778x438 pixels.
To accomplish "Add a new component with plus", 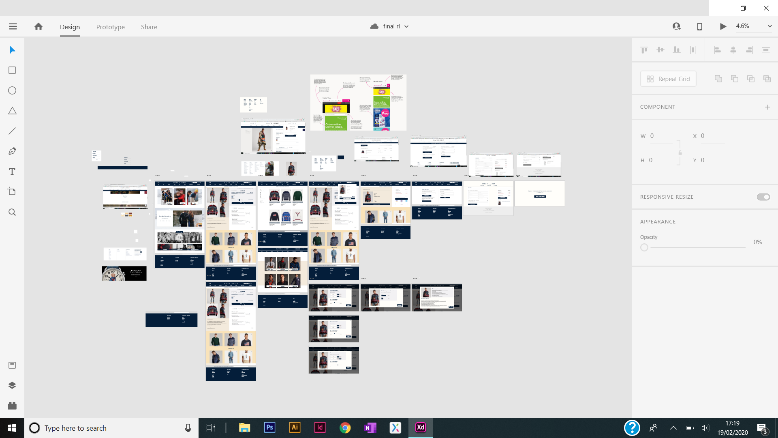I will [x=767, y=107].
